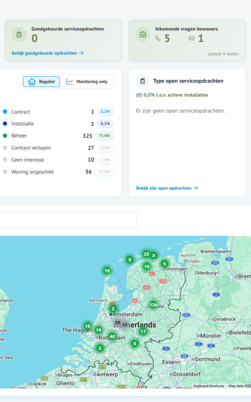The width and height of the screenshot is (251, 402).
Task: Click map cluster marker 3 beside marker 23
Action: click(154, 255)
